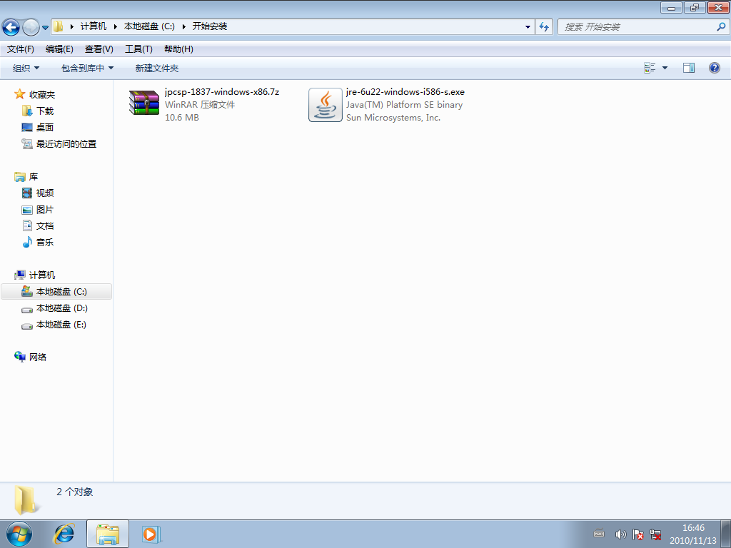731x548 pixels.
Task: Click 收藏夹 star icon in sidebar
Action: point(19,94)
